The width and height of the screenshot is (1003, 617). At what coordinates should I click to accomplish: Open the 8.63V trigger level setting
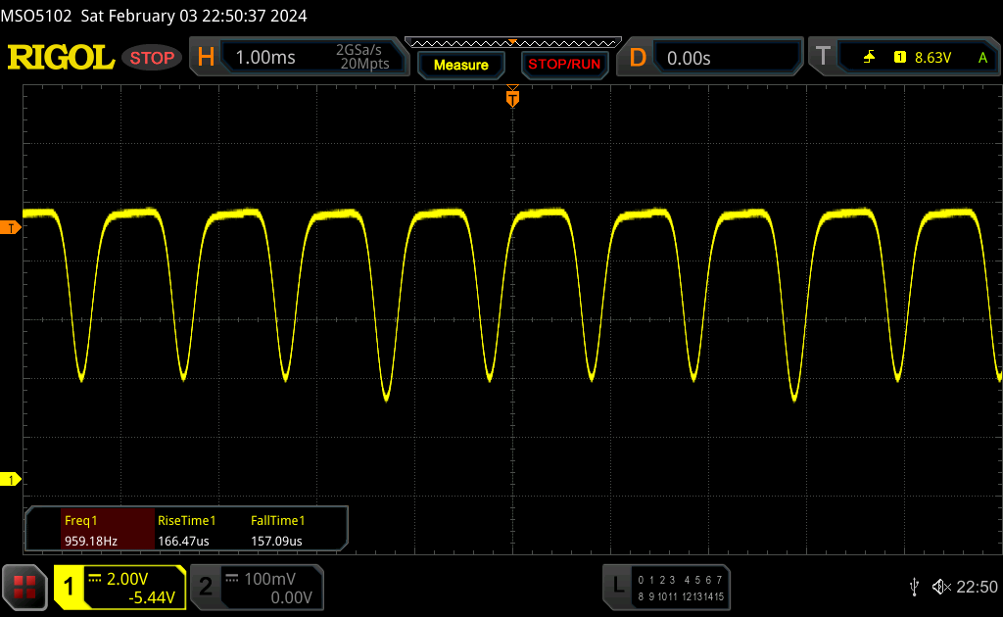click(x=932, y=58)
